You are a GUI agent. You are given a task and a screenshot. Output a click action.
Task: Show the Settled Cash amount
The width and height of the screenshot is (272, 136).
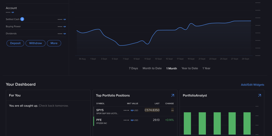pyautogui.click(x=65, y=19)
